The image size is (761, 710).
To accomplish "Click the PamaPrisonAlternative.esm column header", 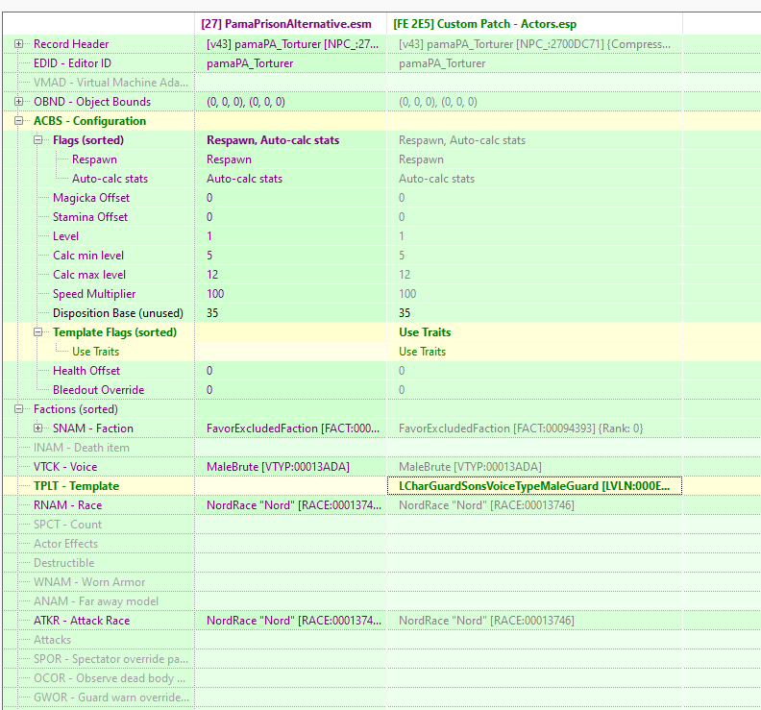I will (x=285, y=23).
